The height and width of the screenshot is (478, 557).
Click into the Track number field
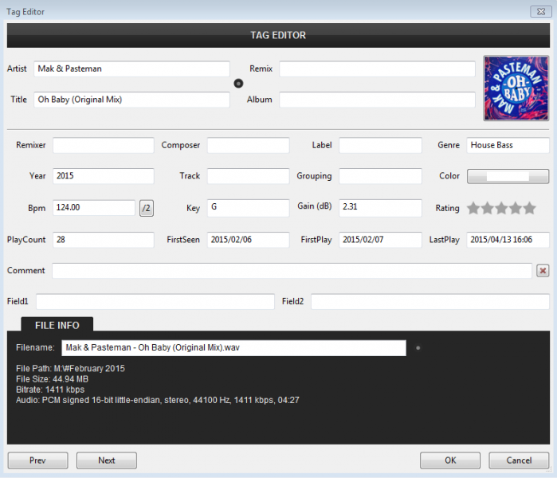[249, 176]
